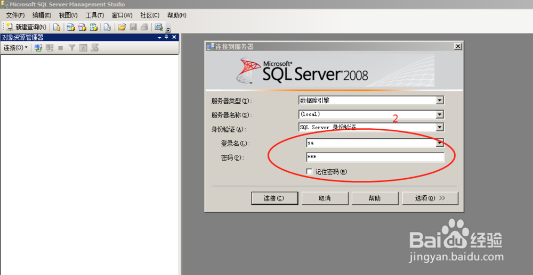Click the Disconnect server icon
Viewport: 533px width, 275px height.
50,48
